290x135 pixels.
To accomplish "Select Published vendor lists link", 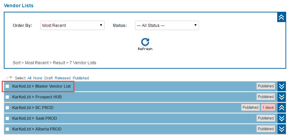I will pos(81,78).
